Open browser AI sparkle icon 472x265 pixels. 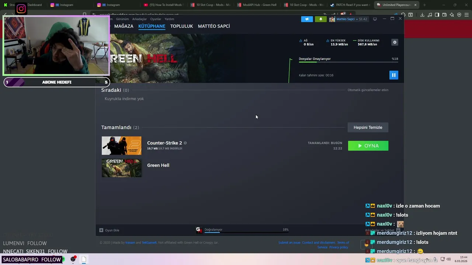[452, 15]
